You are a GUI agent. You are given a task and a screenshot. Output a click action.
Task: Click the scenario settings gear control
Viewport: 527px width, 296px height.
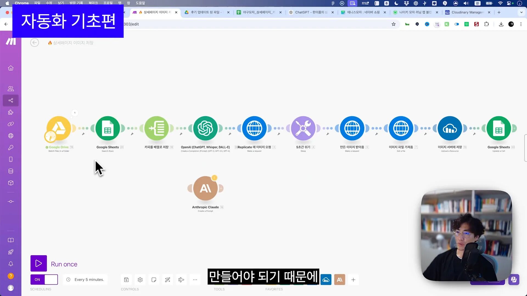point(140,279)
